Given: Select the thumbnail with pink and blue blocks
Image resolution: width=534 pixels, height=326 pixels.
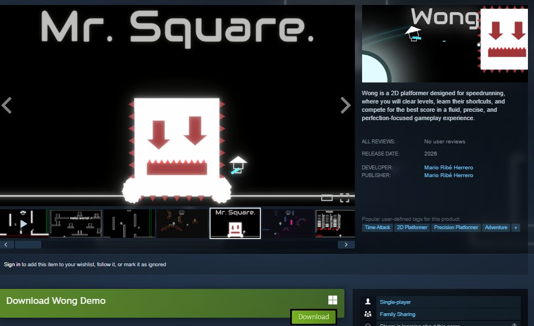Looking at the screenshot, I should coord(288,224).
